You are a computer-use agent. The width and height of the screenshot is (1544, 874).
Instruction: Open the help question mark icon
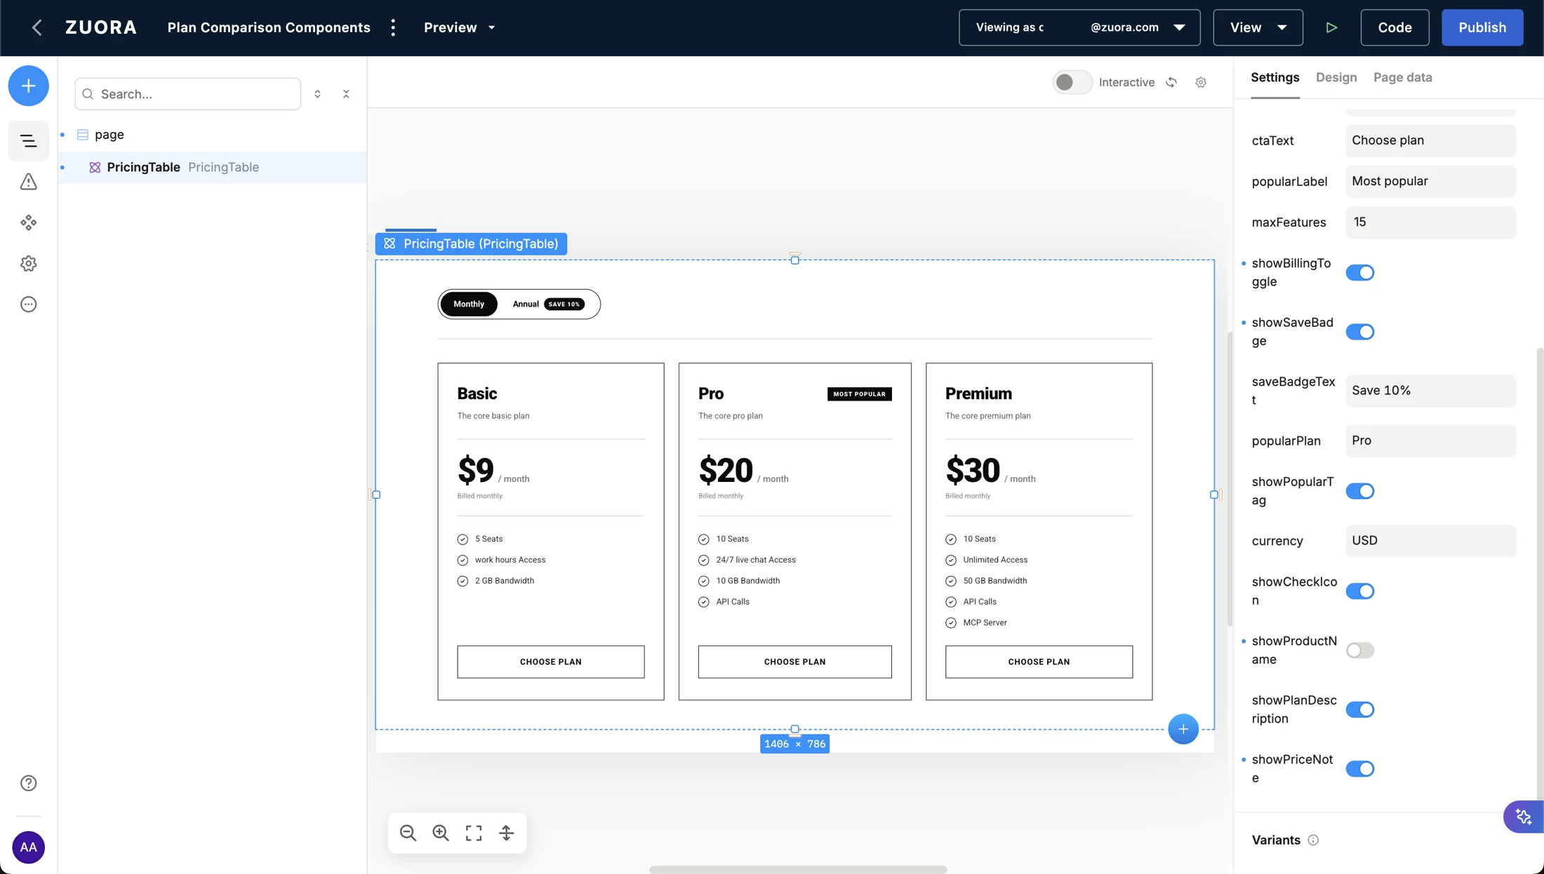pos(28,783)
